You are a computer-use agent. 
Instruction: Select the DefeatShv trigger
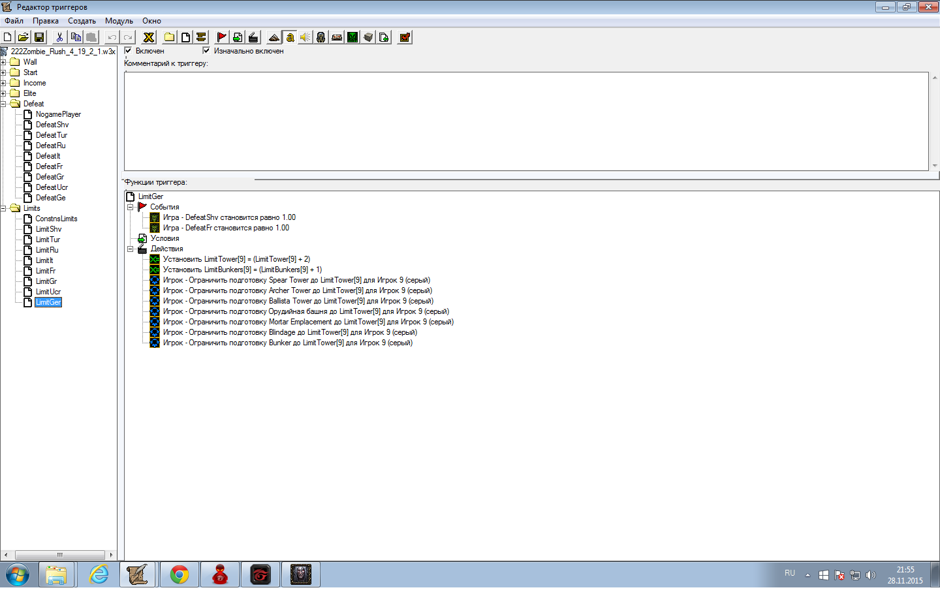(52, 125)
